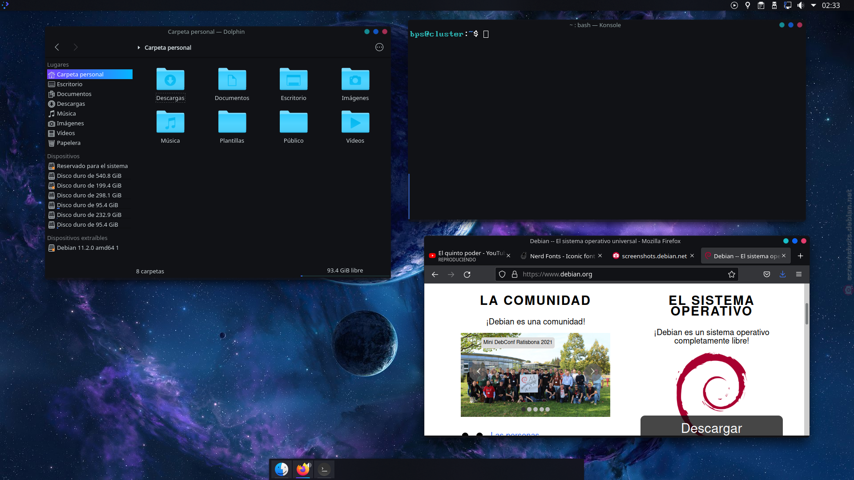Image resolution: width=854 pixels, height=480 pixels.
Task: Select Música in Dolphin sidebar
Action: point(90,113)
